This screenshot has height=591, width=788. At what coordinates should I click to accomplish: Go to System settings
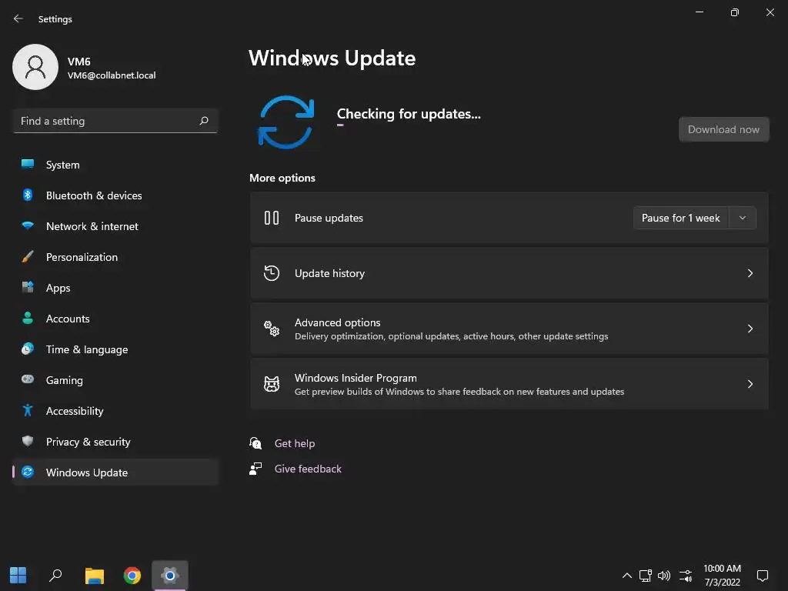coord(115,165)
